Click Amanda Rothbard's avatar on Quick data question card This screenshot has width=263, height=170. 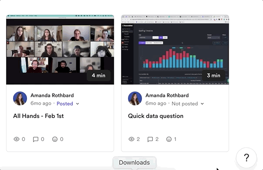coord(135,98)
